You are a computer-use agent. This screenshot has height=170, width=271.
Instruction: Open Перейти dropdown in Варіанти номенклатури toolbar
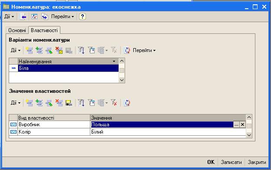(x=144, y=50)
